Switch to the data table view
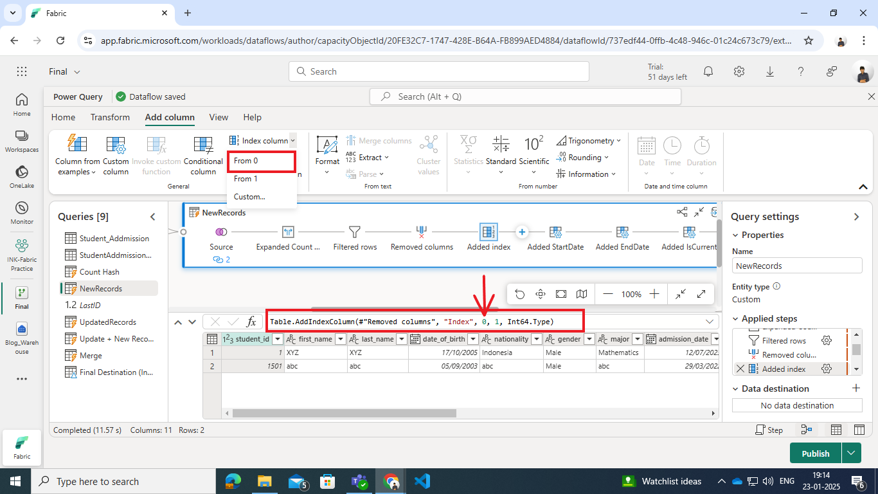The image size is (878, 494). point(836,430)
